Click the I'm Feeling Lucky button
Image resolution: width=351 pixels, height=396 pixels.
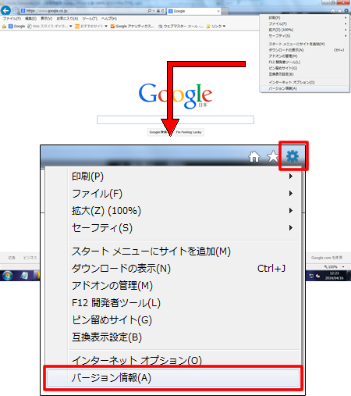point(189,132)
